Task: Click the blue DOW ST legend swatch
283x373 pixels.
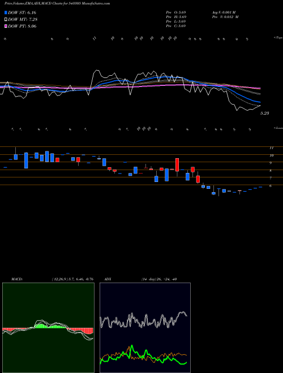Action: (x=6, y=12)
